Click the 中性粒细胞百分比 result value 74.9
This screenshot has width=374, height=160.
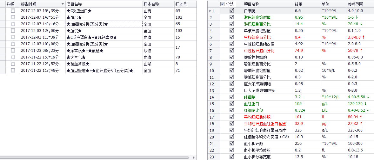click(x=299, y=51)
